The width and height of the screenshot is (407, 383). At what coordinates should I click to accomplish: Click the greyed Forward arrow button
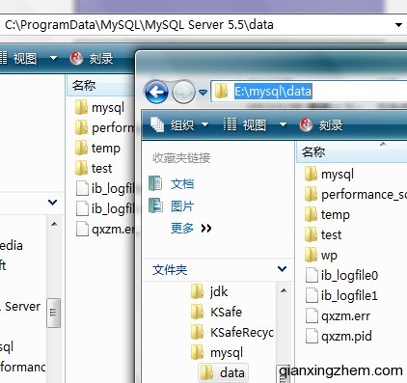[183, 92]
